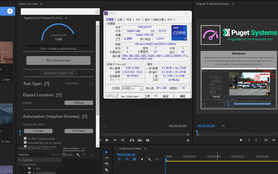
Task: Click the Insert edit icon
Action: [x=132, y=140]
